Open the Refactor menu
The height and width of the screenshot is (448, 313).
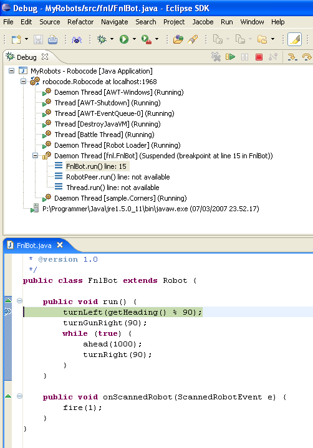click(80, 22)
